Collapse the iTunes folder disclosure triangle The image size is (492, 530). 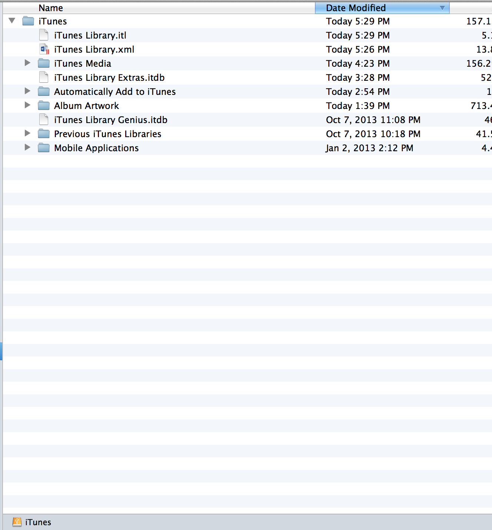pos(12,21)
